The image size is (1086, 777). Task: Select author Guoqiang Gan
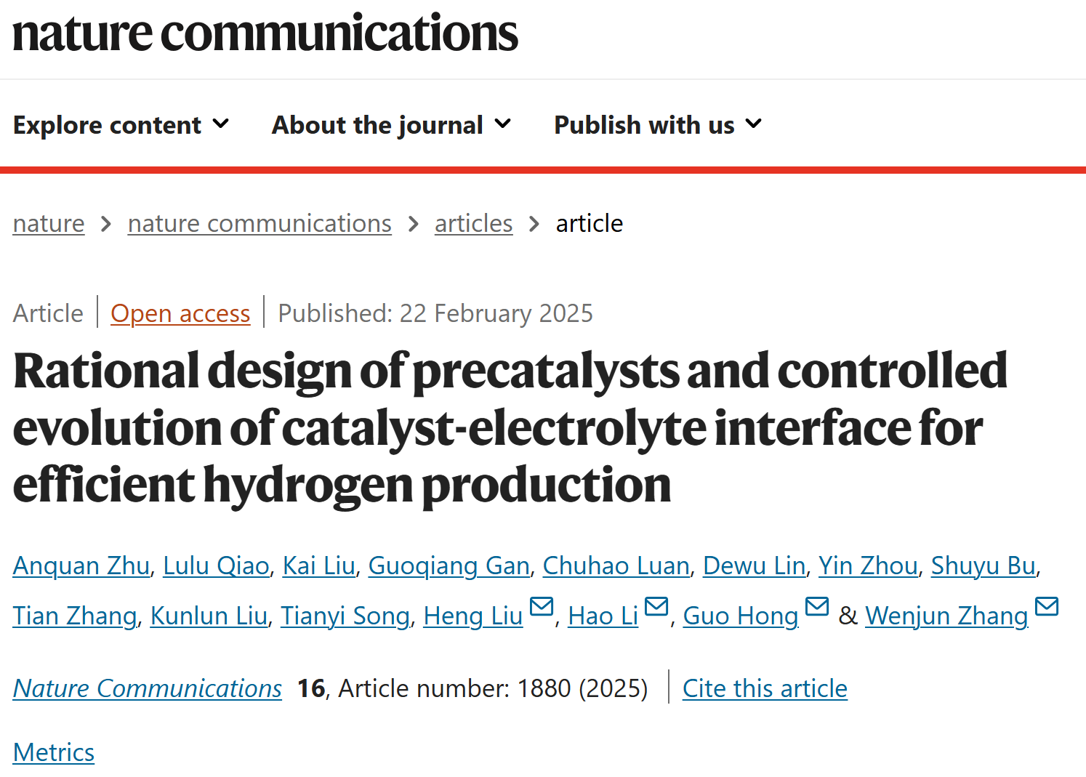click(x=449, y=565)
